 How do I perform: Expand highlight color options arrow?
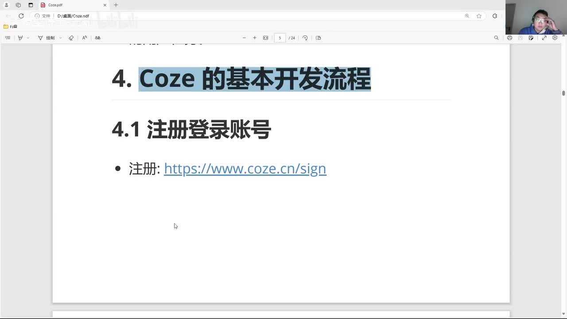28,38
